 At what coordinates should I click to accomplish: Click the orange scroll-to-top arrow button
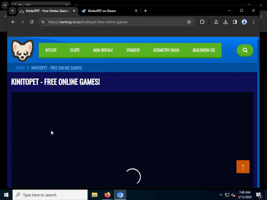[x=243, y=167]
